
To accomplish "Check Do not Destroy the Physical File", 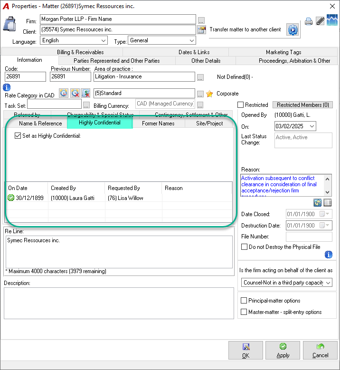I will point(245,247).
